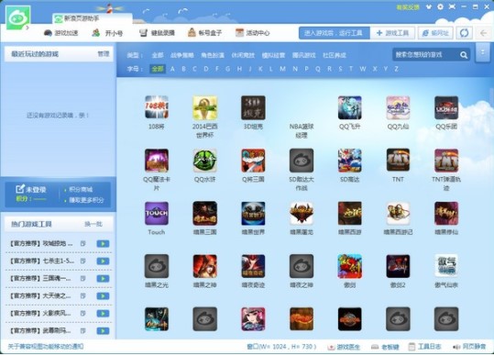Launch the Touch game

[156, 214]
